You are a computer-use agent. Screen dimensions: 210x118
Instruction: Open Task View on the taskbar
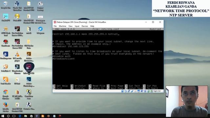click(14, 116)
